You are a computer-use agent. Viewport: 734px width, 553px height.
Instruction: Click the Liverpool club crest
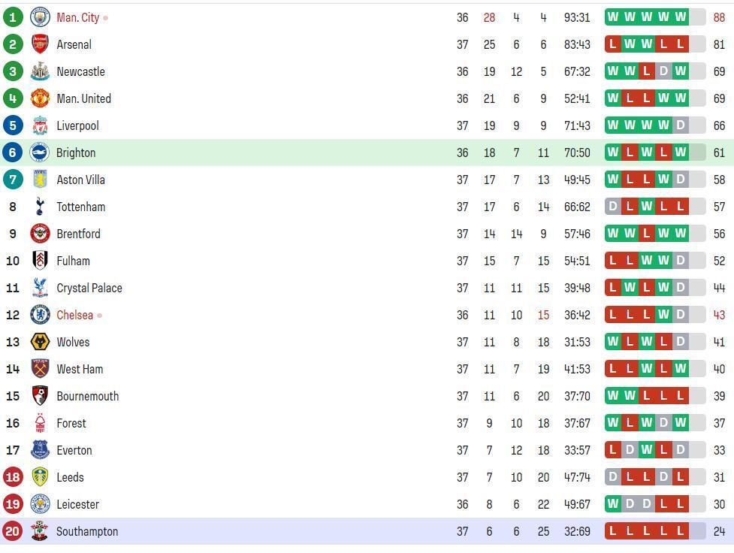point(40,125)
